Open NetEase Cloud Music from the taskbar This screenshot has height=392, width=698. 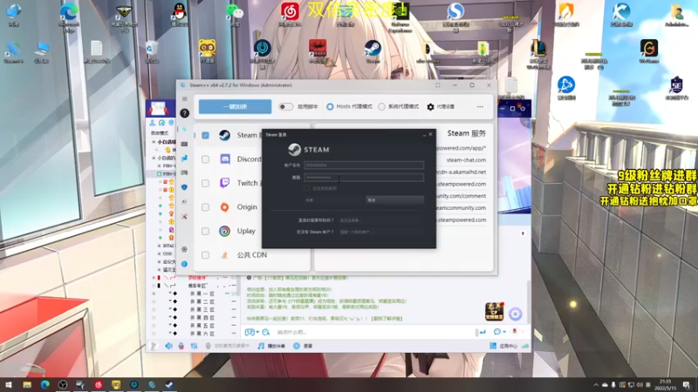(99, 385)
